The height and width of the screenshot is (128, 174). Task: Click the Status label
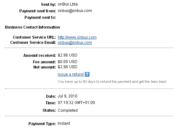49,110
